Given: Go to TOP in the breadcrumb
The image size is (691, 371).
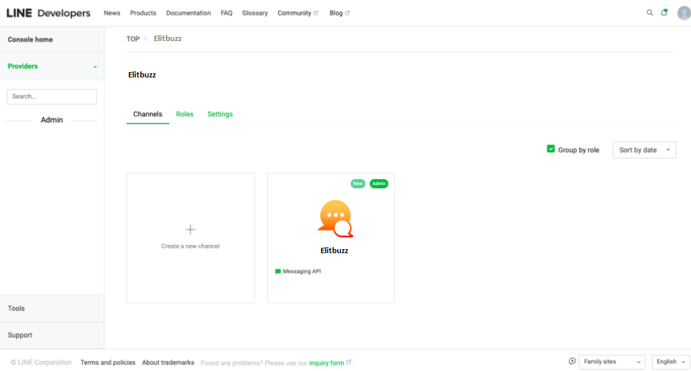Looking at the screenshot, I should [133, 39].
